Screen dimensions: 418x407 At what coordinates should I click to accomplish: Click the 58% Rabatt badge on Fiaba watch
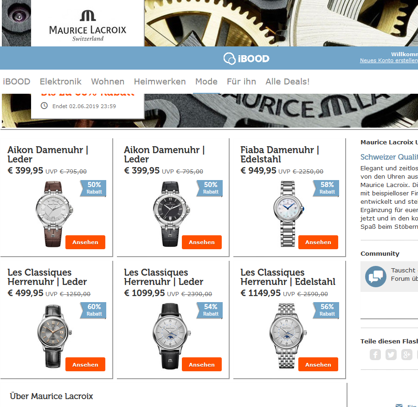[326, 188]
